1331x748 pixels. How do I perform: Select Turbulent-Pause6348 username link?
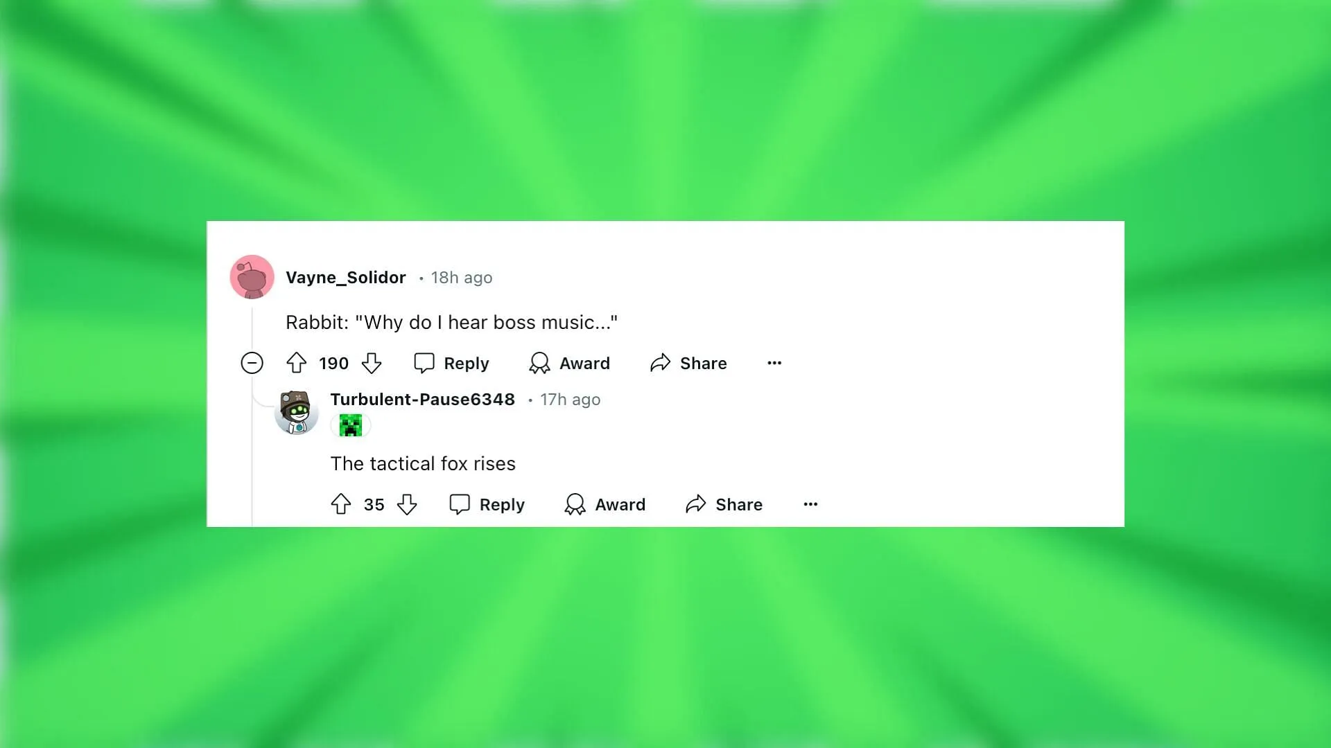click(x=422, y=399)
